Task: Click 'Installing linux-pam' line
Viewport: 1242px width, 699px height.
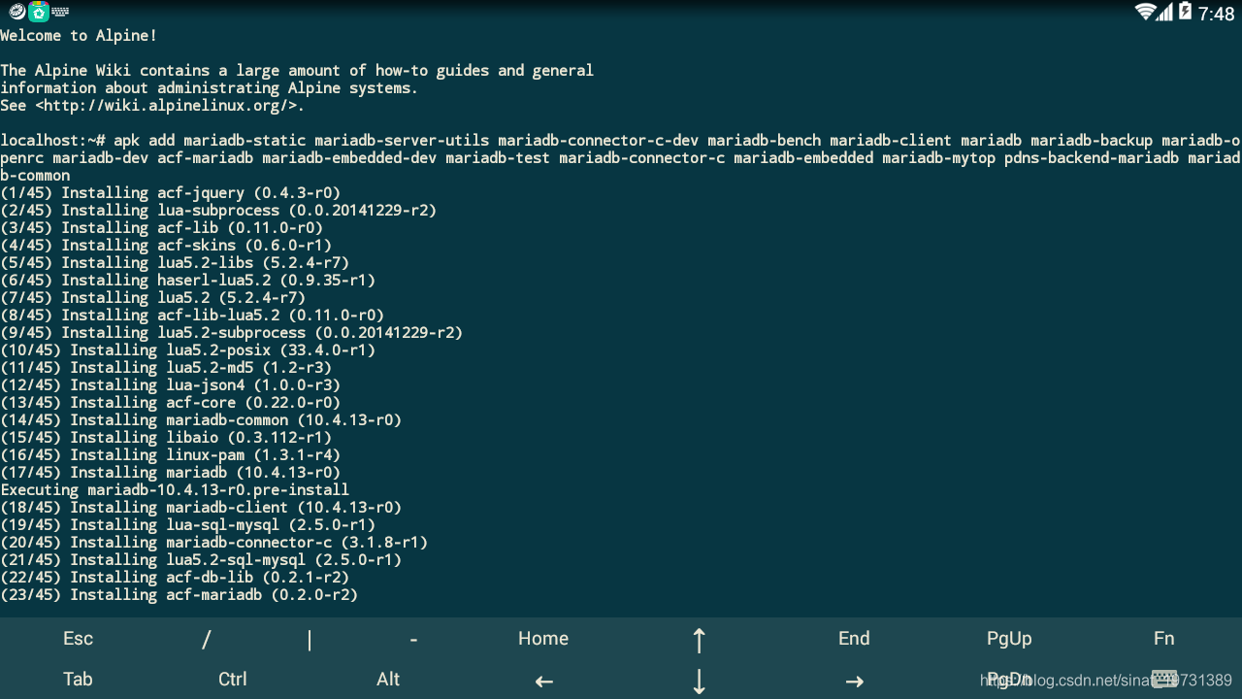Action: pos(171,454)
